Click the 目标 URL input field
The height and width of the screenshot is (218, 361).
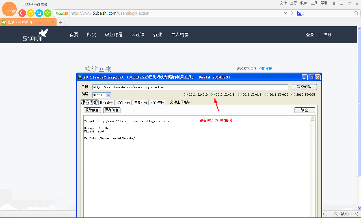(x=190, y=87)
